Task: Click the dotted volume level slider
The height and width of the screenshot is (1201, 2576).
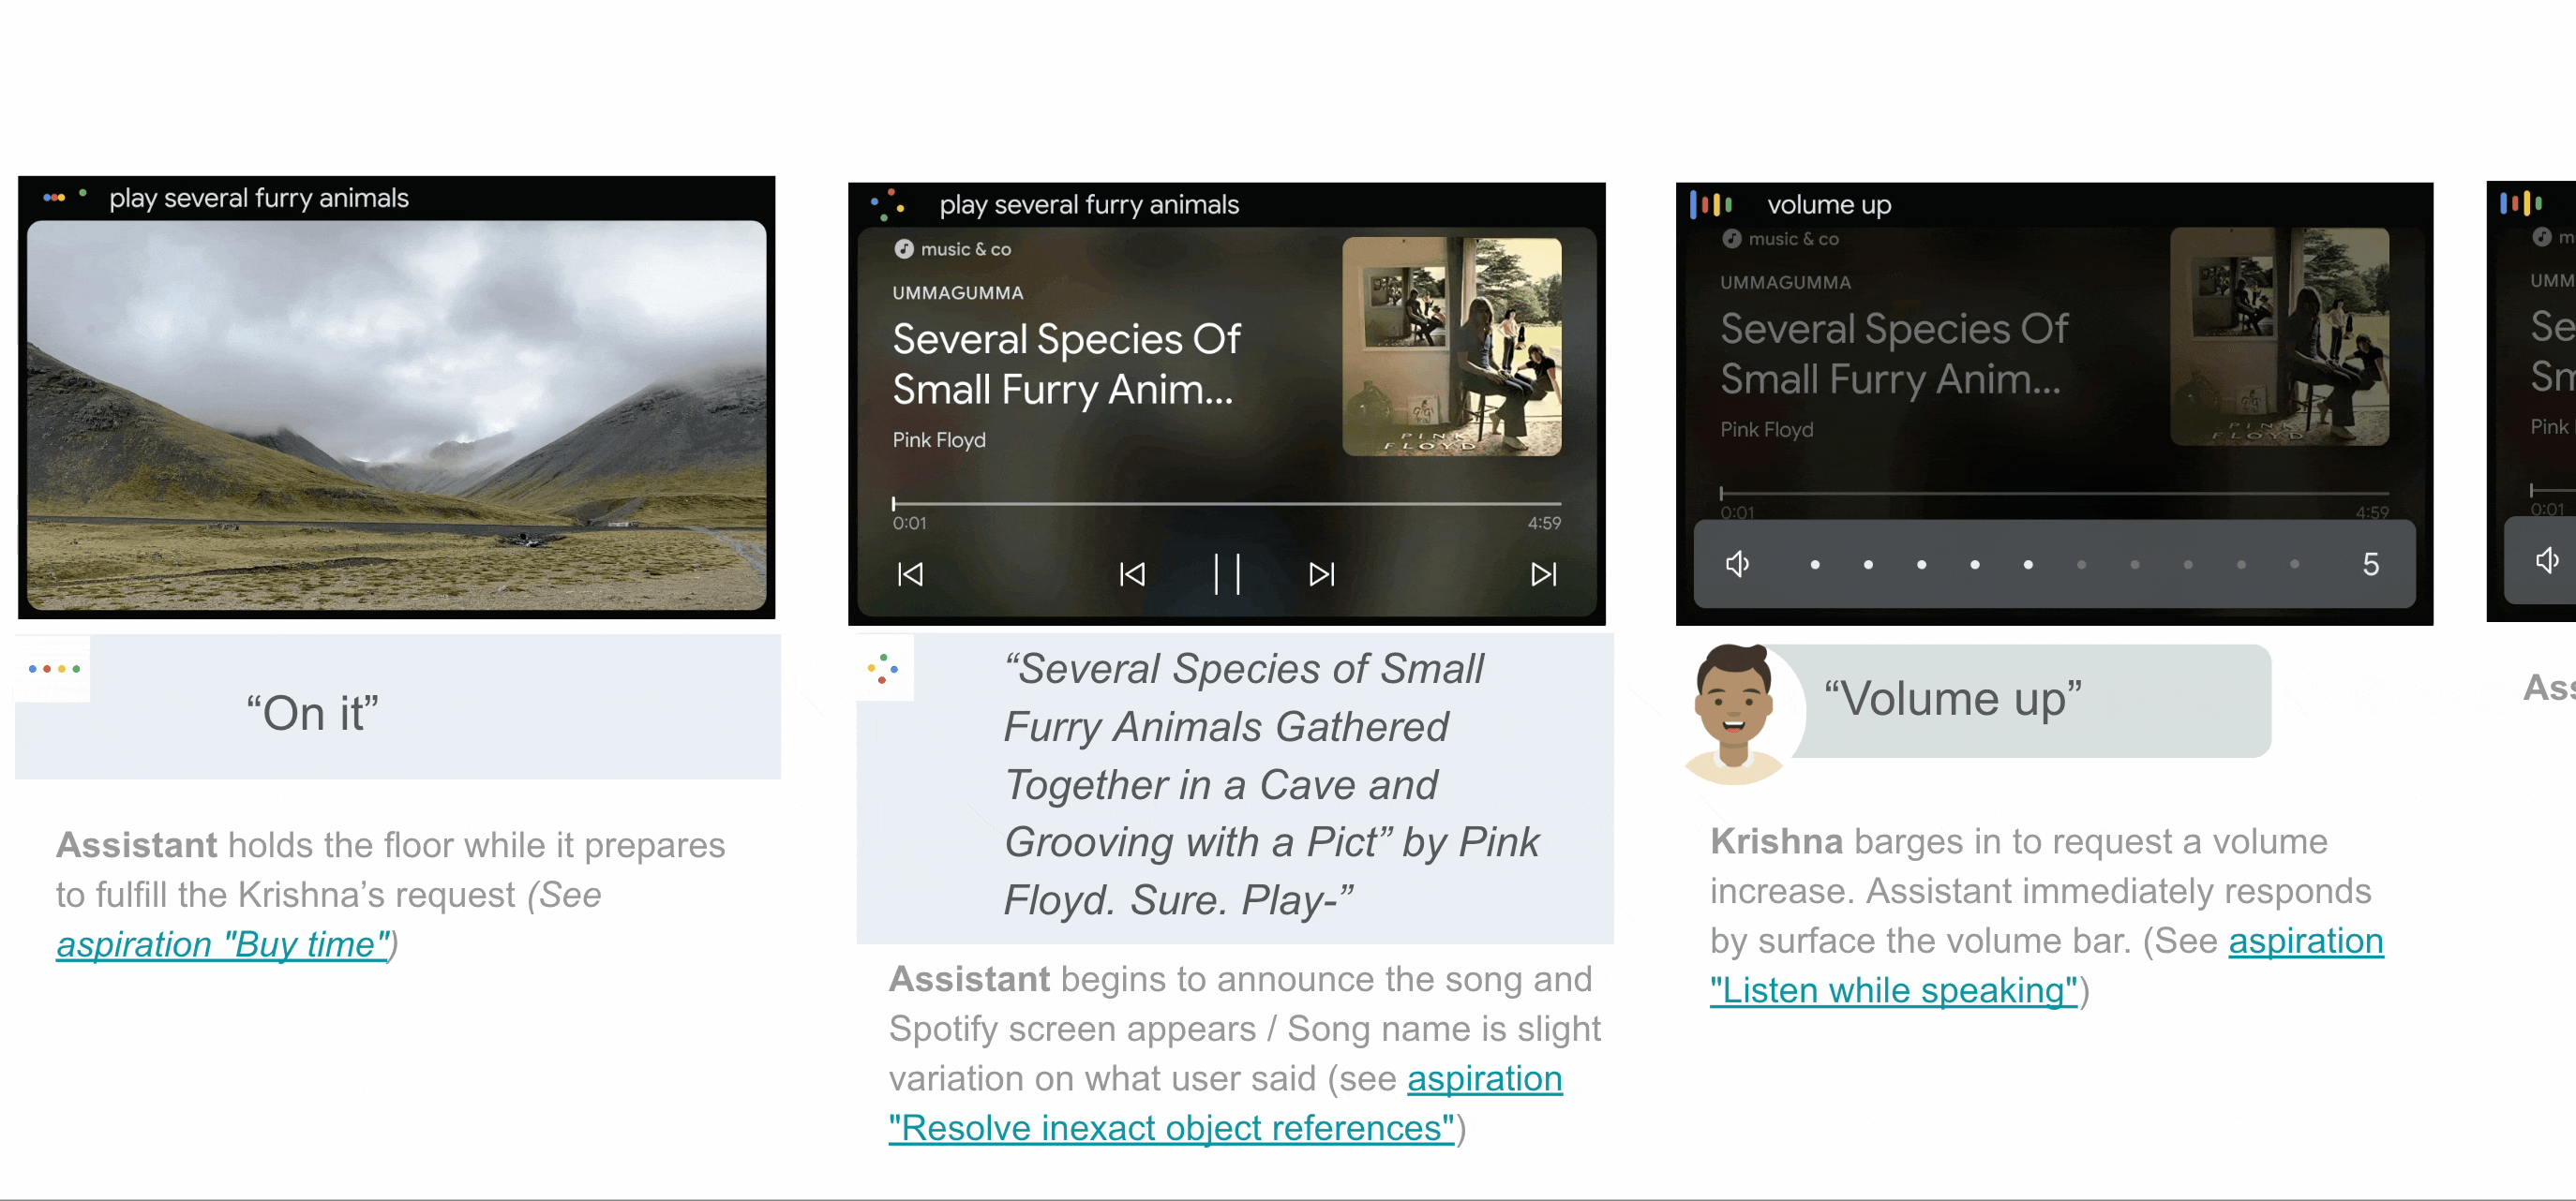Action: point(2054,565)
